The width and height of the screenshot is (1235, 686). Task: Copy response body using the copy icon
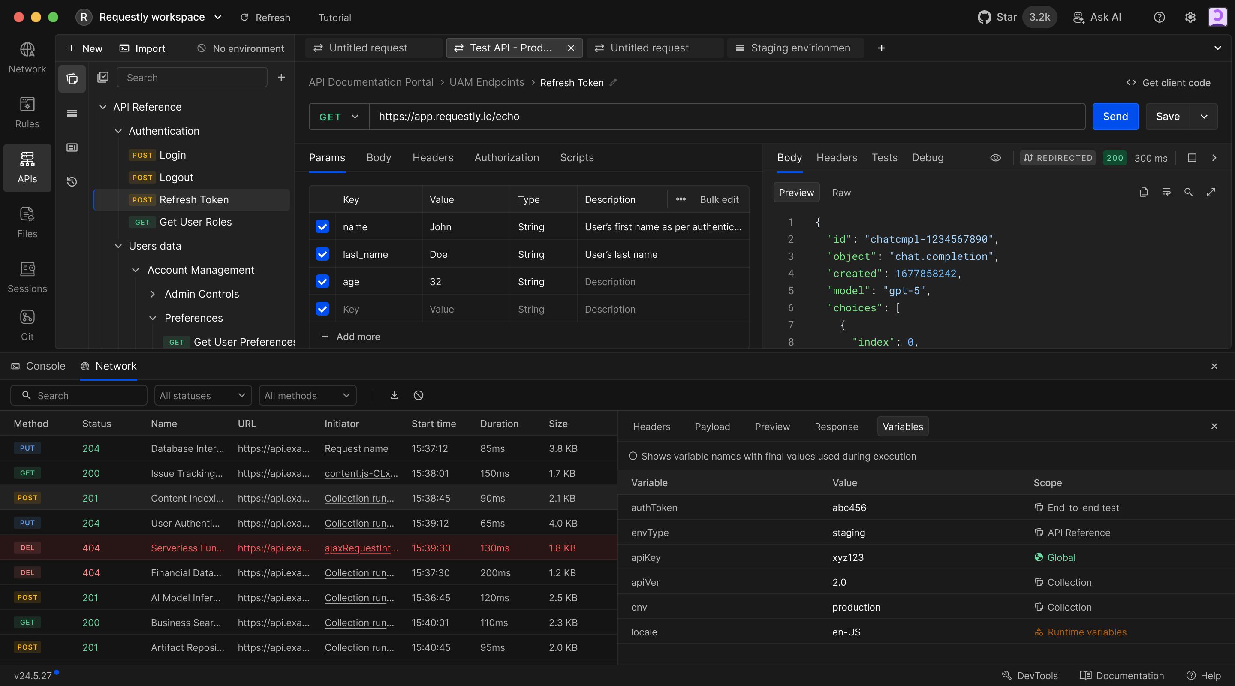1144,192
